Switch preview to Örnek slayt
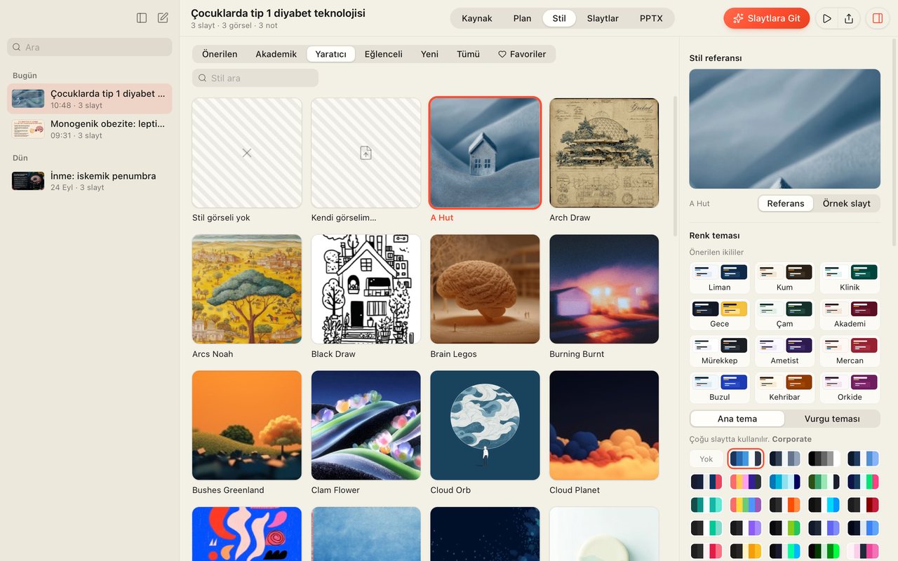The height and width of the screenshot is (561, 898). [x=846, y=203]
